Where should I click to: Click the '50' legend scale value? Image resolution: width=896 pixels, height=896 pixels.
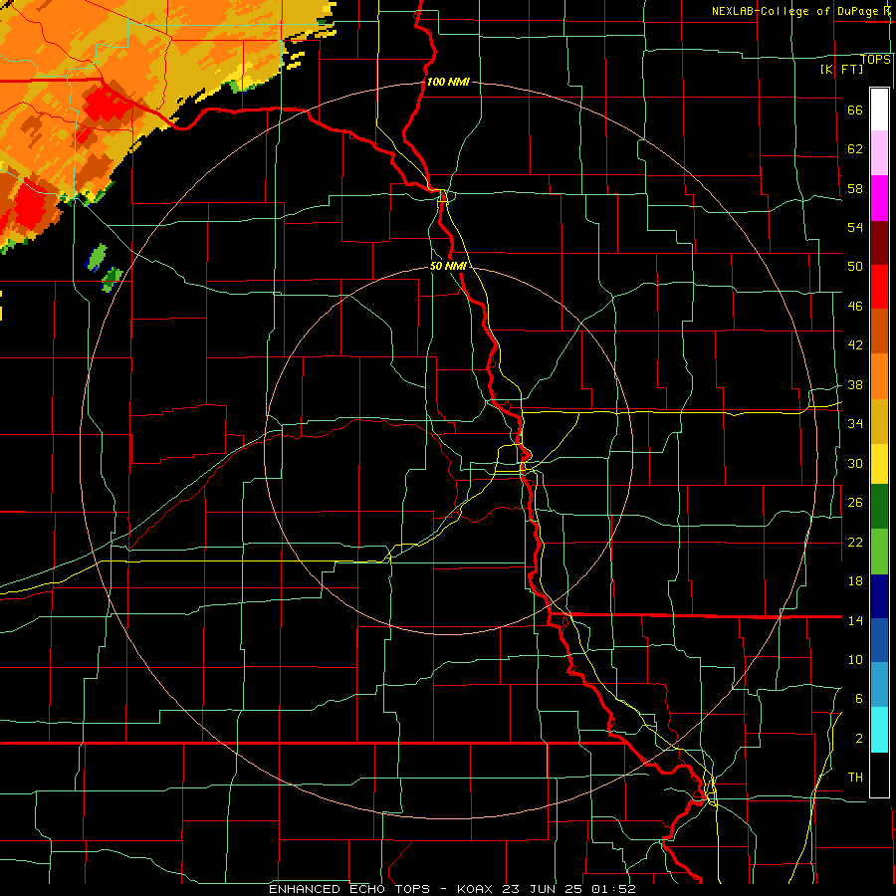coord(855,266)
